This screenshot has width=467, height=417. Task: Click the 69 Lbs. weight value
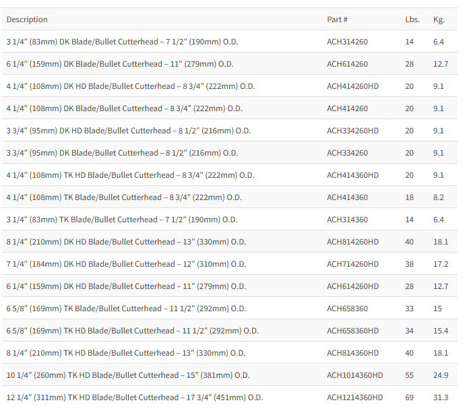pyautogui.click(x=410, y=397)
